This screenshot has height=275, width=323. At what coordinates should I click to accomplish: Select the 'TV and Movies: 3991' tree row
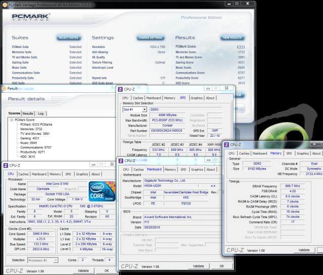[35, 134]
